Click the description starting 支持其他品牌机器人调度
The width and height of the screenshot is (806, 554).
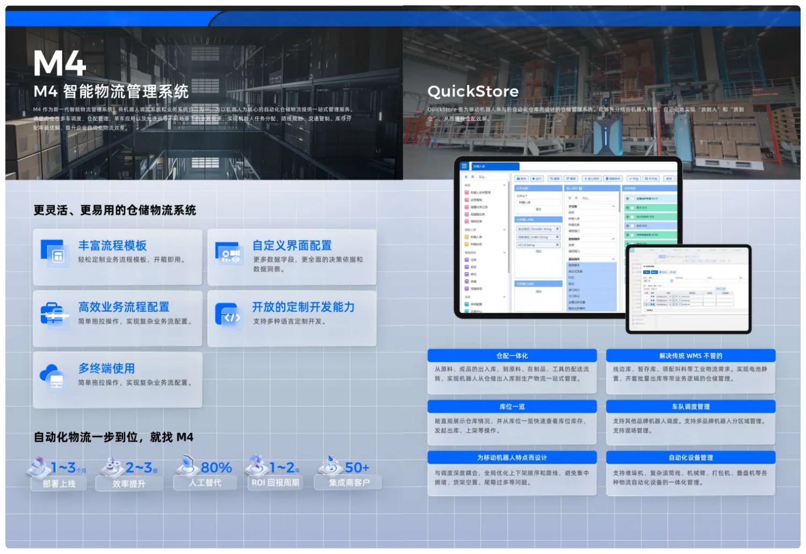pos(689,426)
